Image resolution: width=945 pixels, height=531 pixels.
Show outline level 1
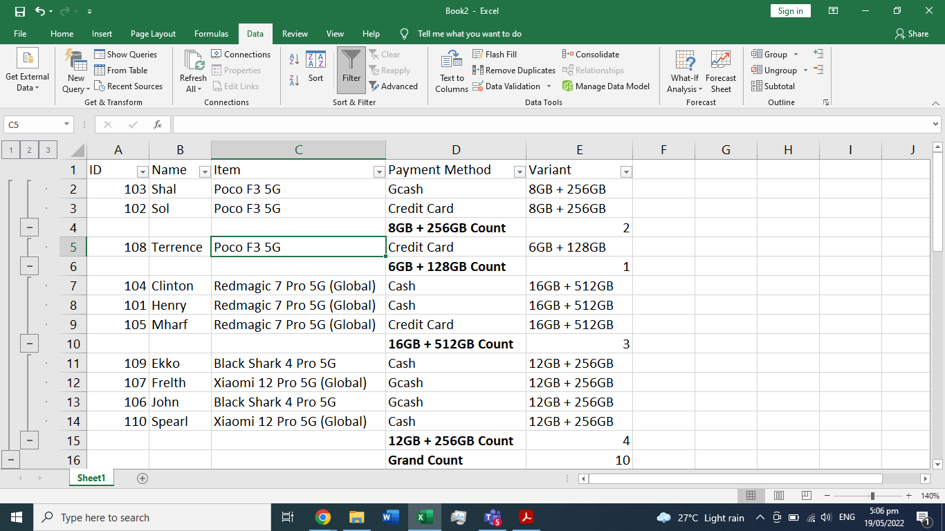[x=11, y=149]
